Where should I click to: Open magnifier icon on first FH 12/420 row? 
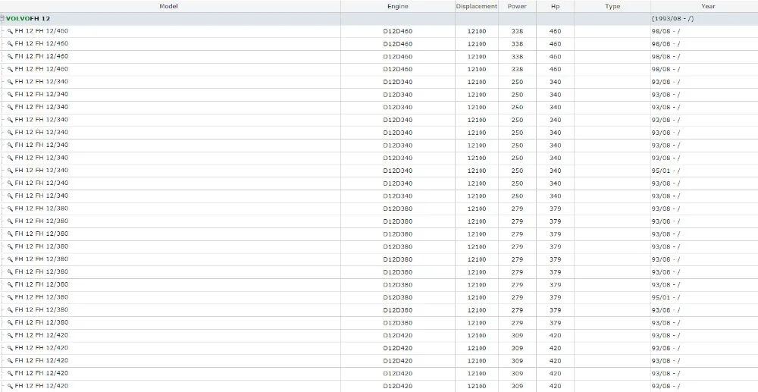pos(10,335)
